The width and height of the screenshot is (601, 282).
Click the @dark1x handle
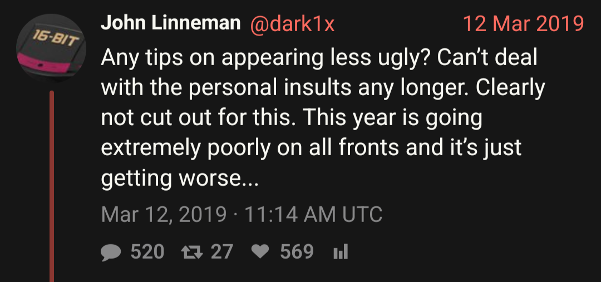[x=293, y=24]
